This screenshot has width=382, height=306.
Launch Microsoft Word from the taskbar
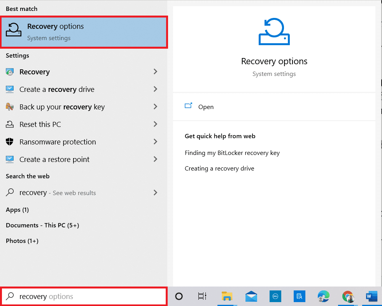coord(371,296)
